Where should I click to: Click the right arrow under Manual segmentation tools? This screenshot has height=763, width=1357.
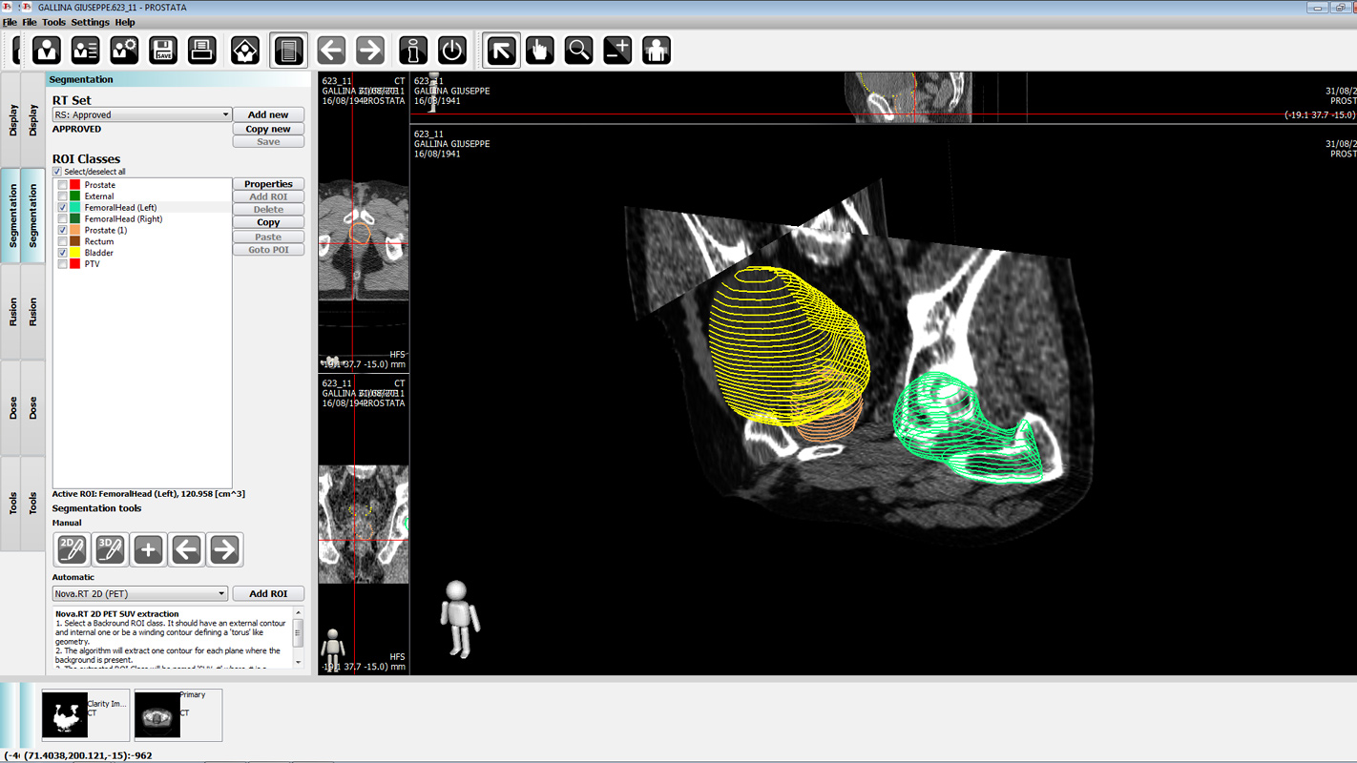[224, 549]
